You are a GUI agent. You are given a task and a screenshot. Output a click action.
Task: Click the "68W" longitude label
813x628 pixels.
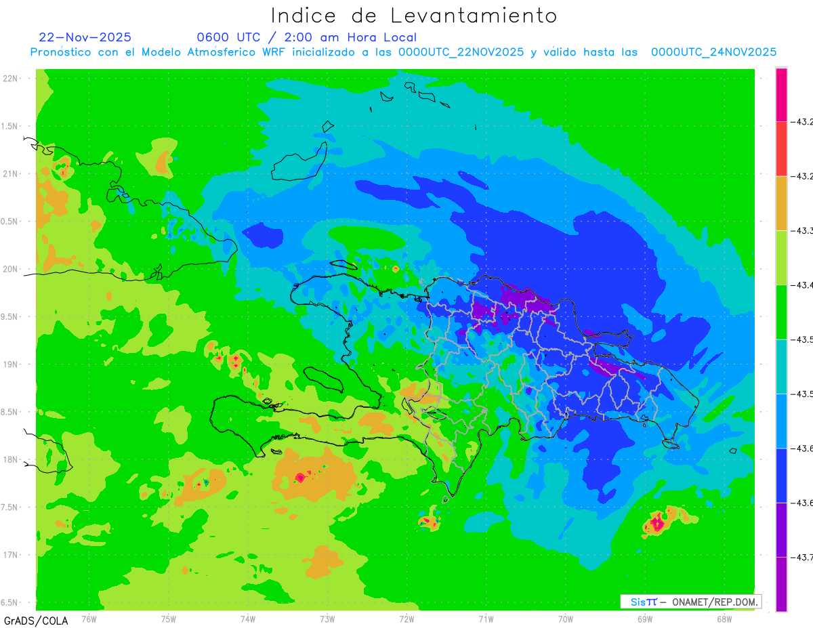coord(724,619)
